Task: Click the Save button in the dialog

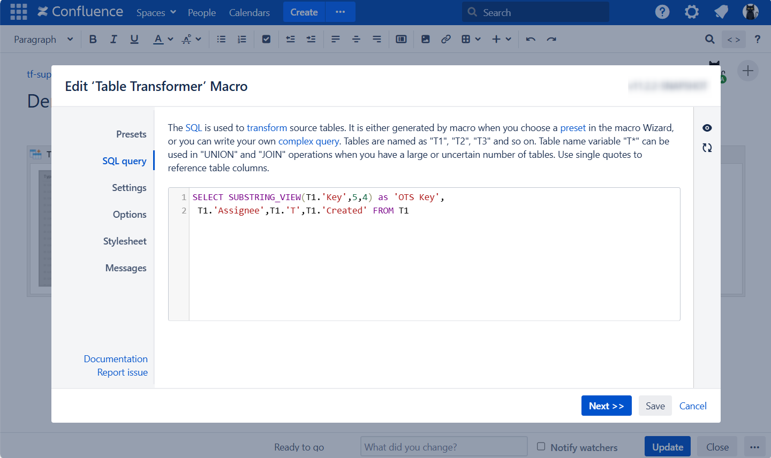Action: coord(655,406)
